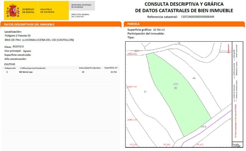The height and width of the screenshot is (151, 246).
Task: Click subparcela value '0' in table row
Action: pyautogui.click(x=7, y=72)
